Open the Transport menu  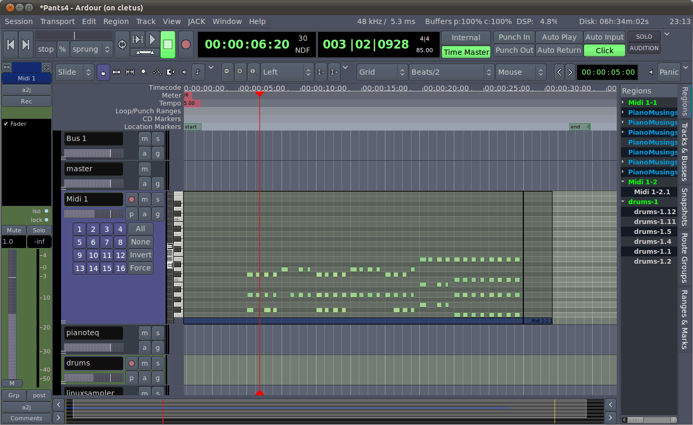[57, 21]
